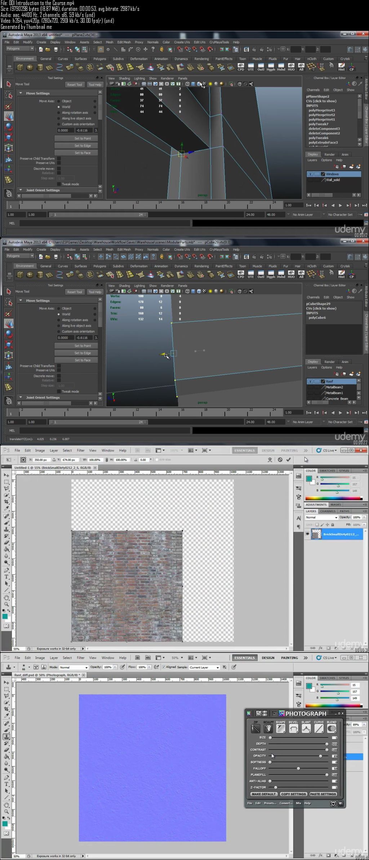Select the Type tool in brick texture Photoshop window
Image resolution: width=369 pixels, height=860 pixels.
[x=6, y=577]
